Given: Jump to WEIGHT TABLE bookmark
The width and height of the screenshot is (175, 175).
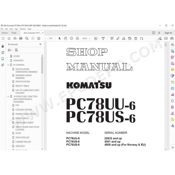Looking at the screenshot, I should (22, 86).
